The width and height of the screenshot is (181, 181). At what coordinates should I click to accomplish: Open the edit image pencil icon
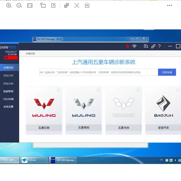point(53,5)
